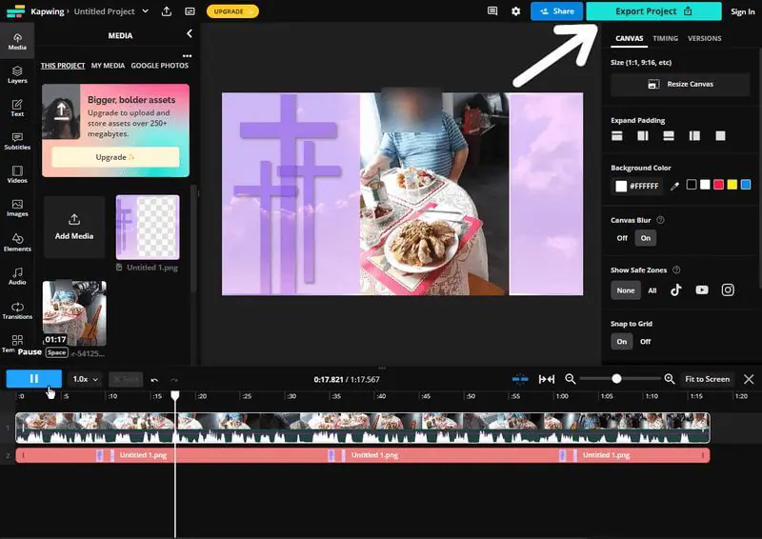Open the 1.0x playback speed dropdown

(85, 379)
